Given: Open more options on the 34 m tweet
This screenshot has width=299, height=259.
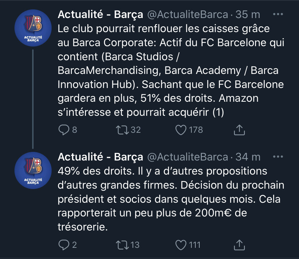Looking at the screenshot, I should point(278,157).
